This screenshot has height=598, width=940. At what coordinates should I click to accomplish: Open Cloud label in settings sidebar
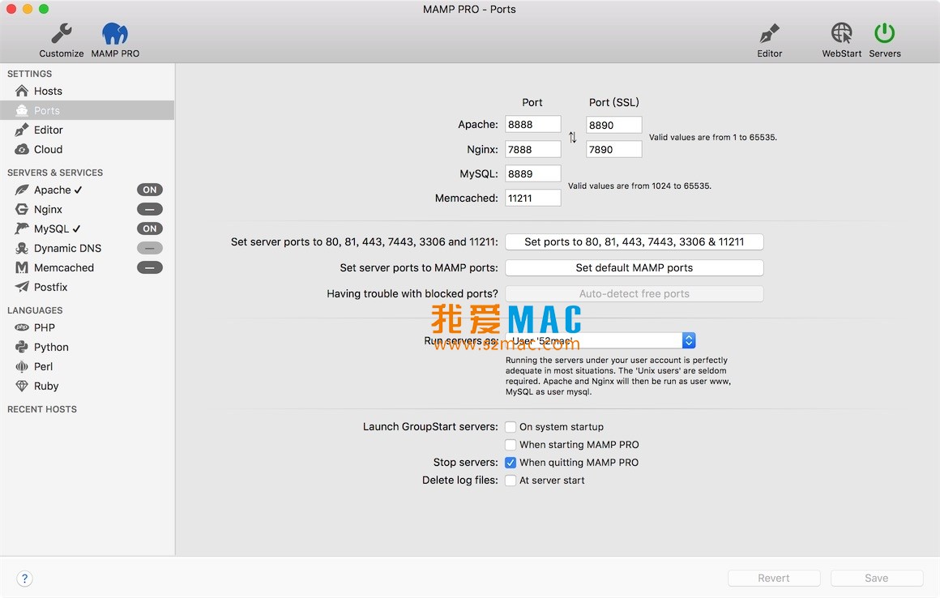(x=48, y=149)
